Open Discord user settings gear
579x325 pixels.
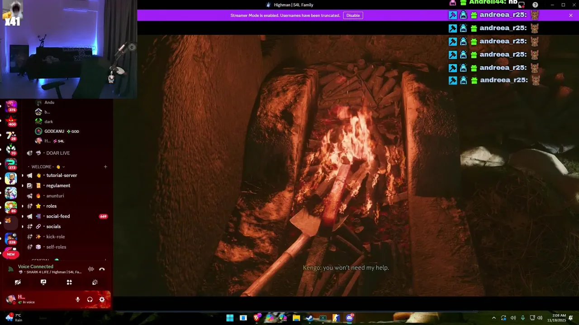102,299
